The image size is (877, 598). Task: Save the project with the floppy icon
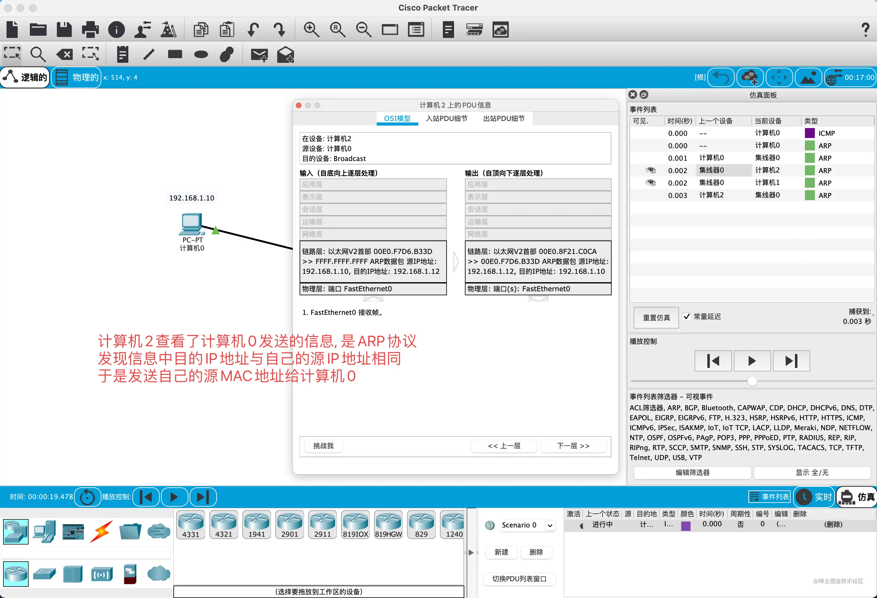tap(64, 30)
